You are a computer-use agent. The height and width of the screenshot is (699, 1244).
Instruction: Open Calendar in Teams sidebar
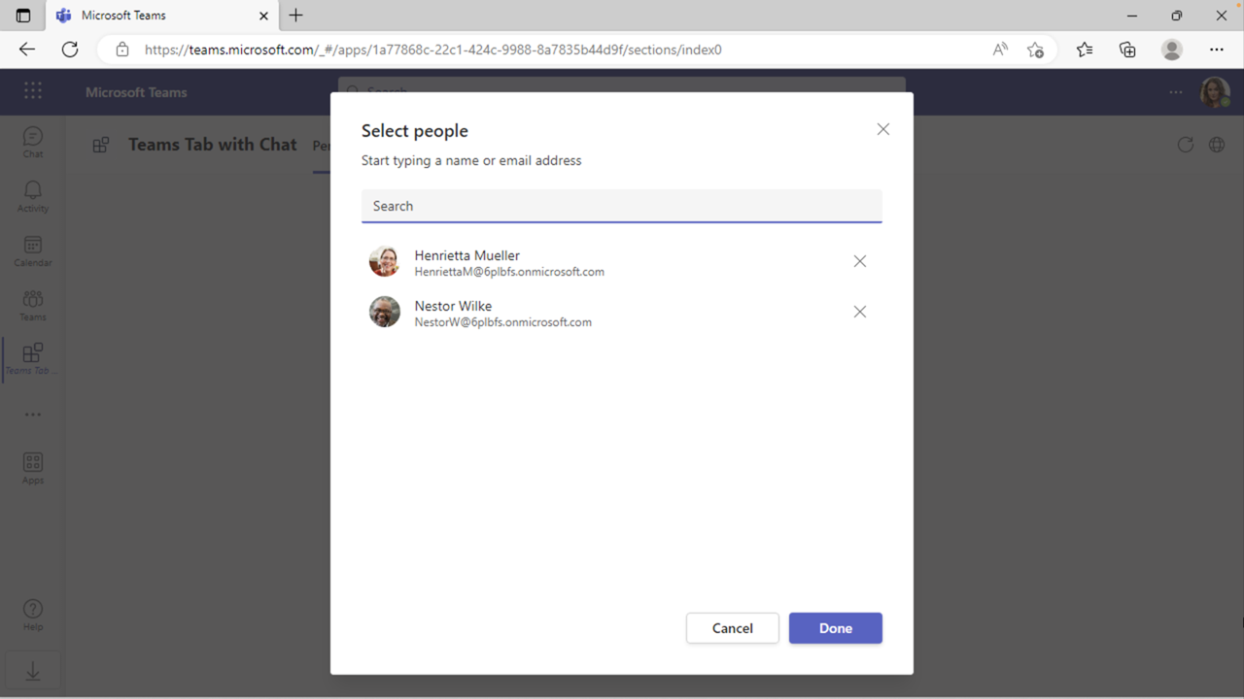coord(33,250)
